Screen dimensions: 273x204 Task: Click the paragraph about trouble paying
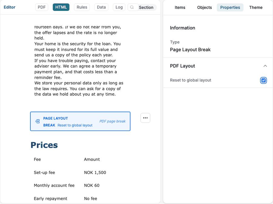(76, 69)
